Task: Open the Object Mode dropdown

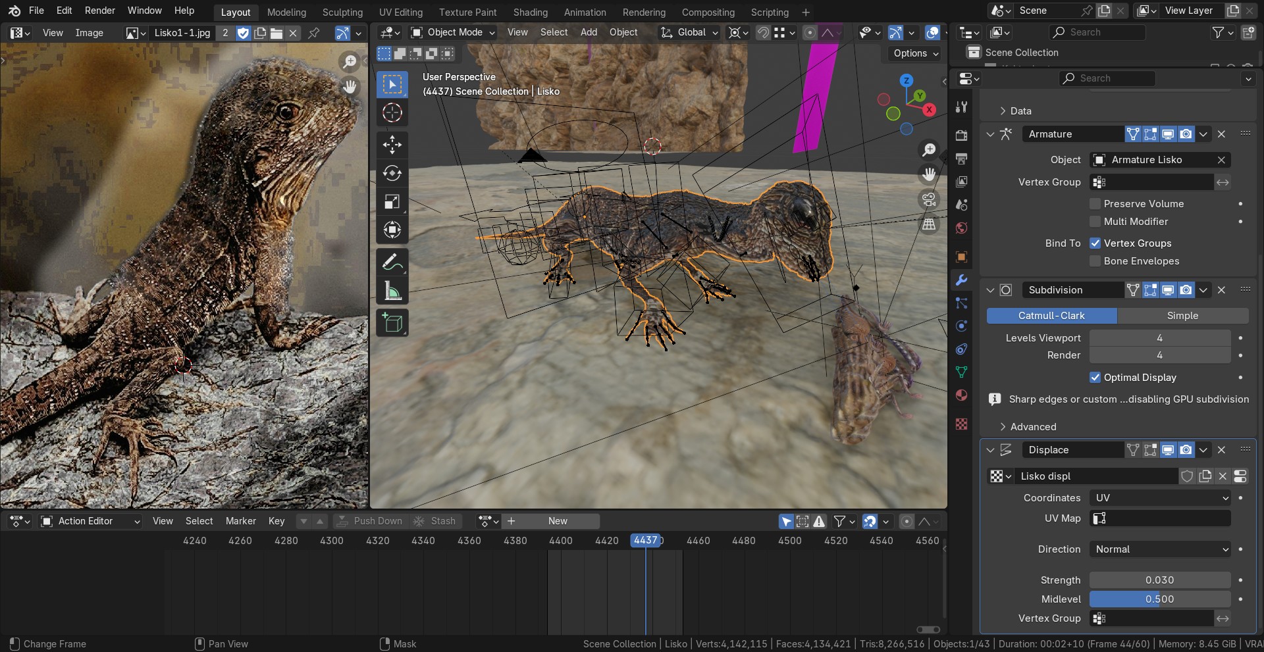Action: click(453, 32)
